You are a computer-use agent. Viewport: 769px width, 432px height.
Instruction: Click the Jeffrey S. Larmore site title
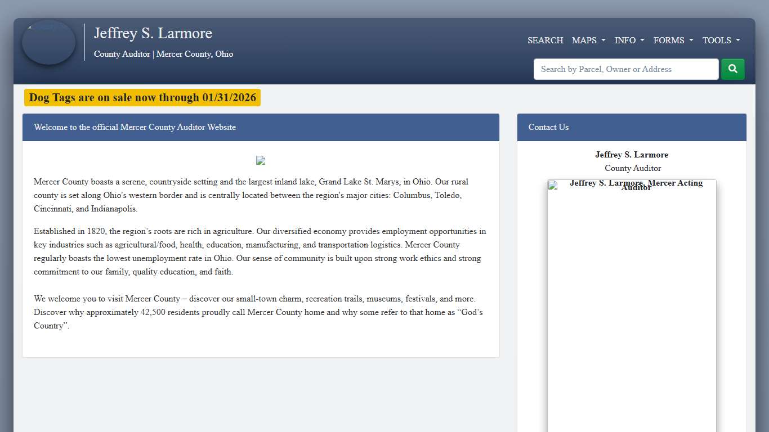click(x=153, y=33)
